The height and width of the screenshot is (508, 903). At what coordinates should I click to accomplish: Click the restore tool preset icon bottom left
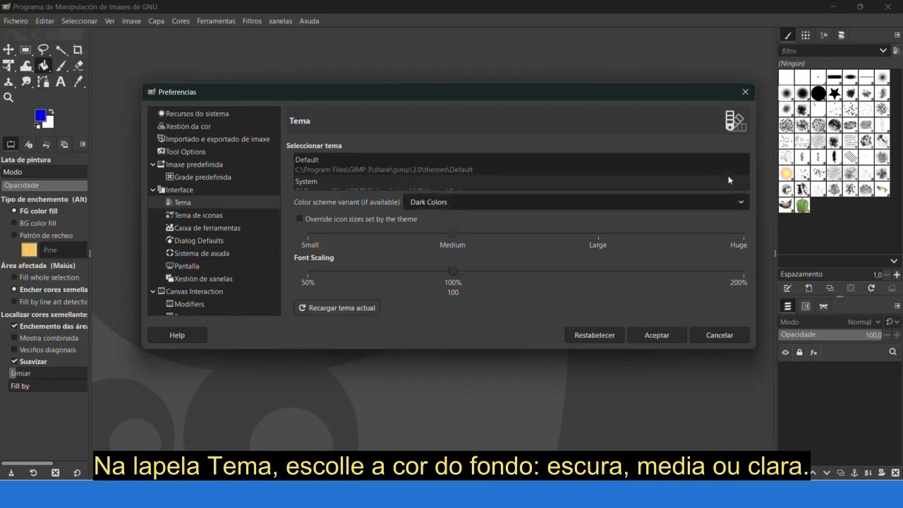tap(33, 473)
